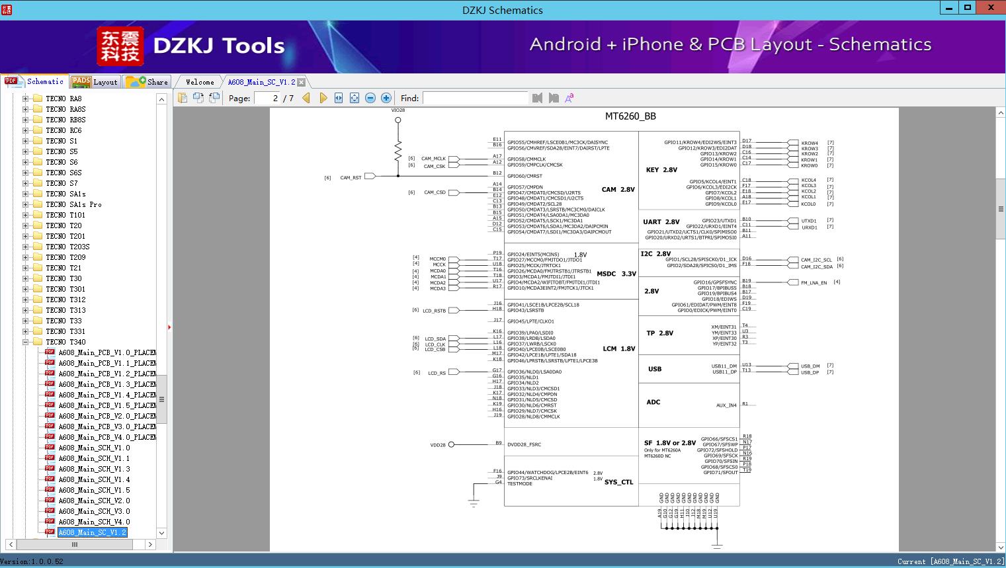Click the folder icon beside TECNO T301
The height and width of the screenshot is (568, 1006).
(x=38, y=289)
